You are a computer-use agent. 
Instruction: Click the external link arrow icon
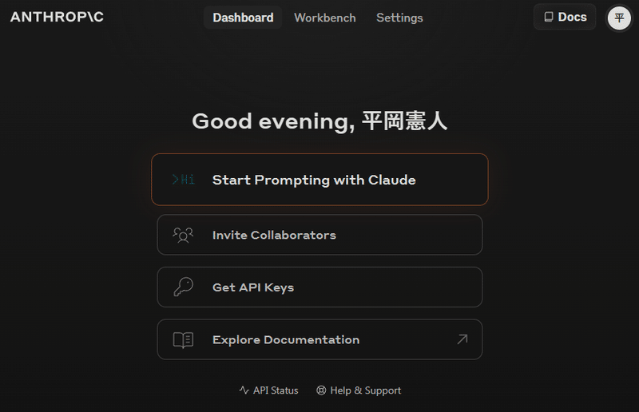tap(462, 339)
